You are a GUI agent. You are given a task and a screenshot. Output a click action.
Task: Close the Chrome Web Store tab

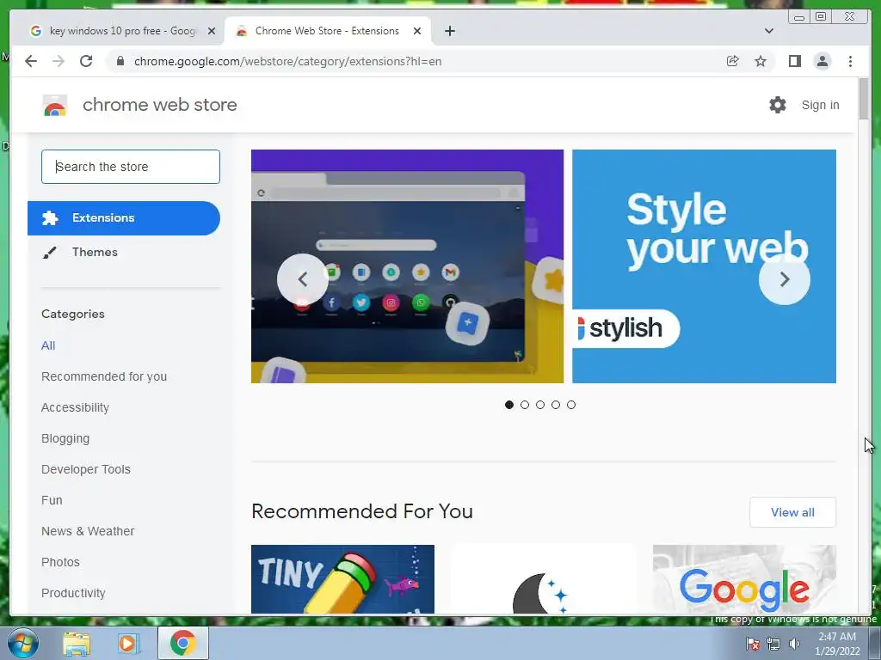click(x=417, y=31)
